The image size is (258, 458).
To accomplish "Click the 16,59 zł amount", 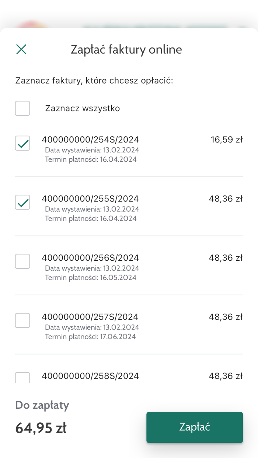I will coord(227,140).
